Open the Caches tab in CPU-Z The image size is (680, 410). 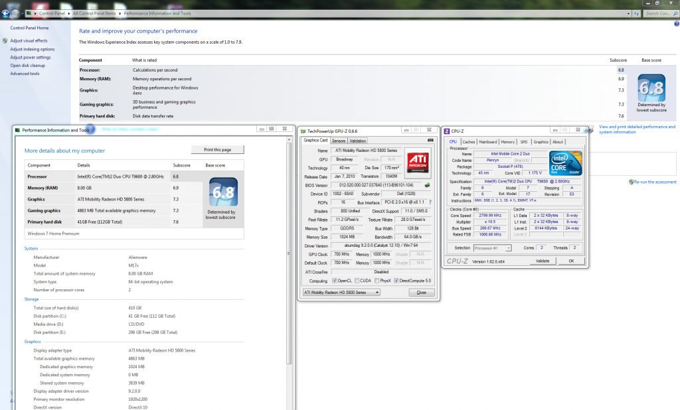pos(468,142)
